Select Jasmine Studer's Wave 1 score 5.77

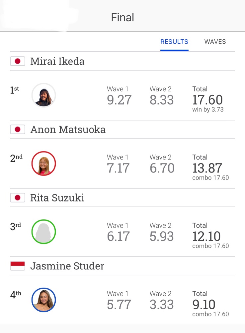[119, 304]
